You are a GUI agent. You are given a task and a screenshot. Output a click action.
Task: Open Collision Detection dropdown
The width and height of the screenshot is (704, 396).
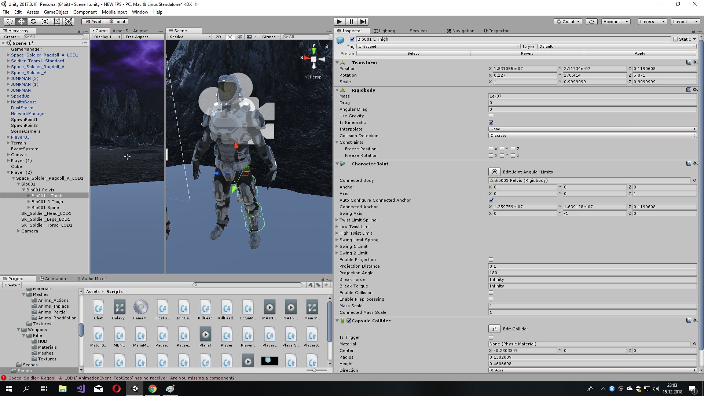[593, 136]
